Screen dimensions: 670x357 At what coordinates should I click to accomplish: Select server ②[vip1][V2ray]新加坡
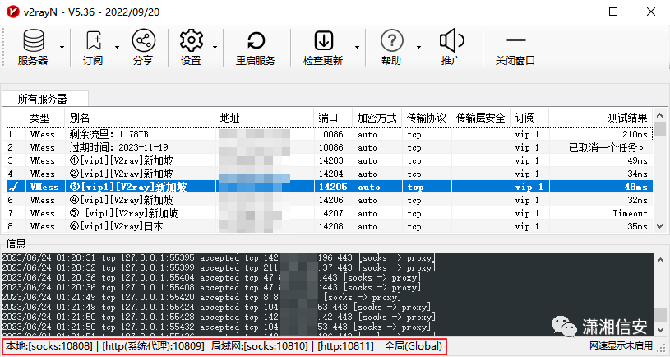pyautogui.click(x=328, y=174)
